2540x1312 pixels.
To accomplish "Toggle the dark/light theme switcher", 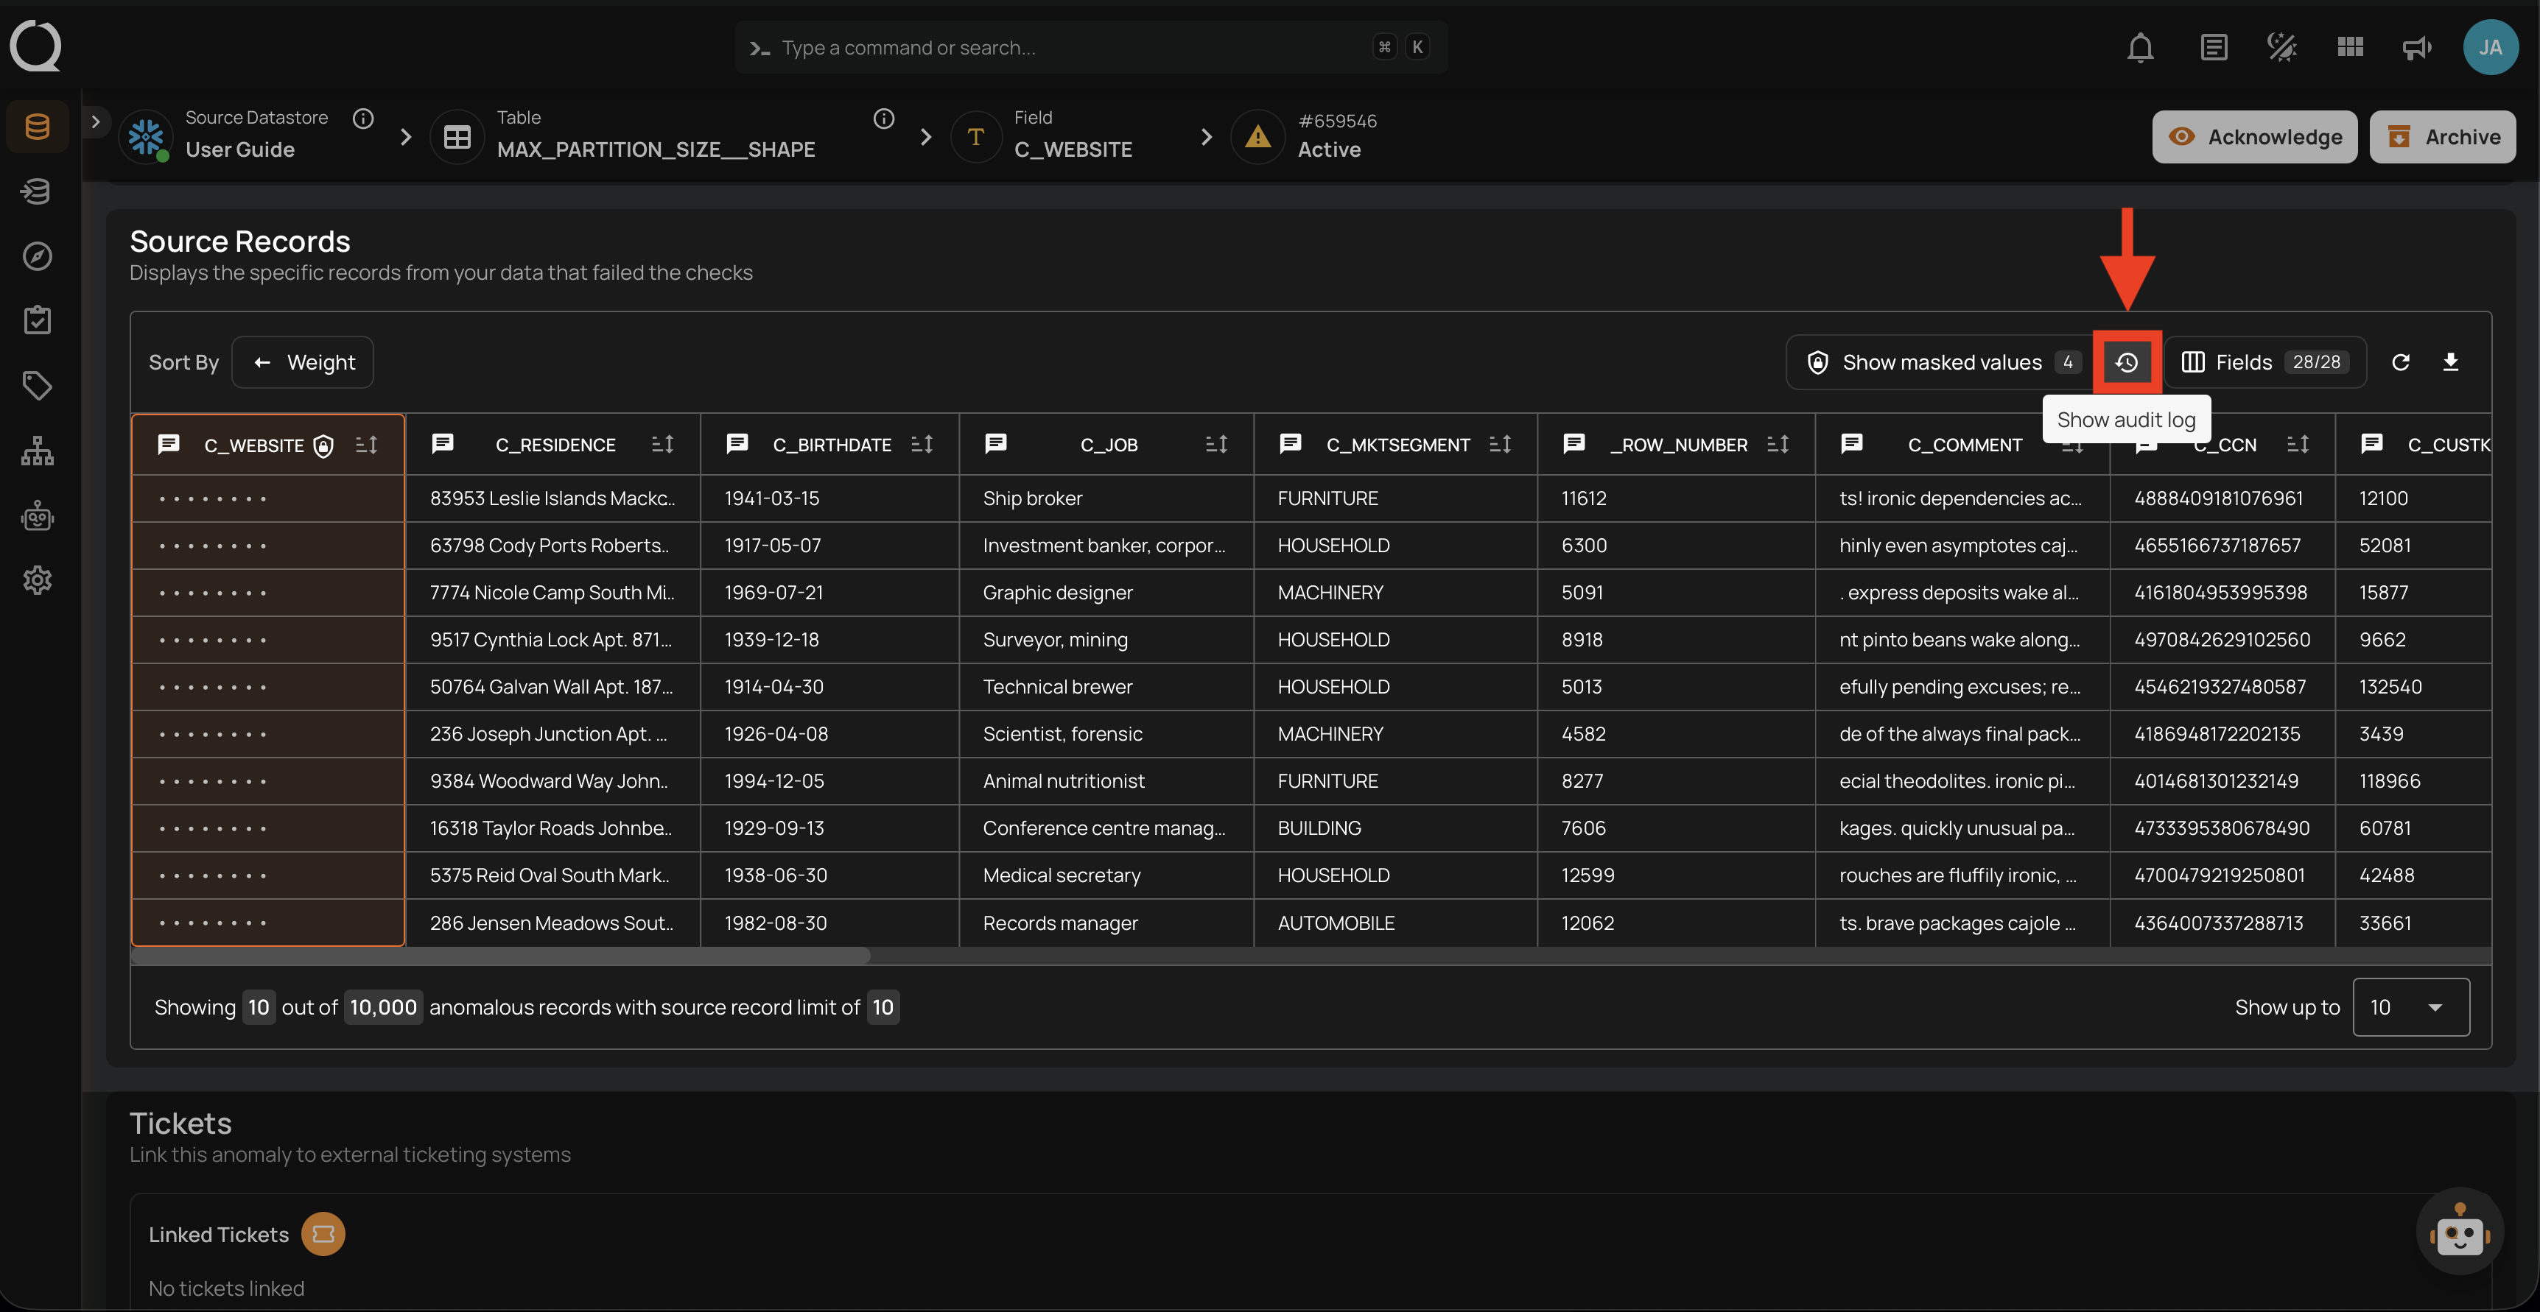I will click(2281, 46).
